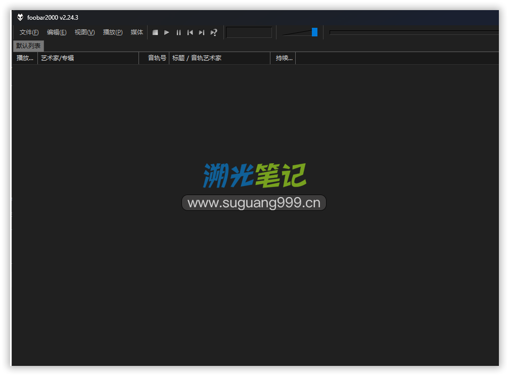Sort by the 音轨号 column header
Viewport: 509px width, 376px height.
[x=154, y=58]
